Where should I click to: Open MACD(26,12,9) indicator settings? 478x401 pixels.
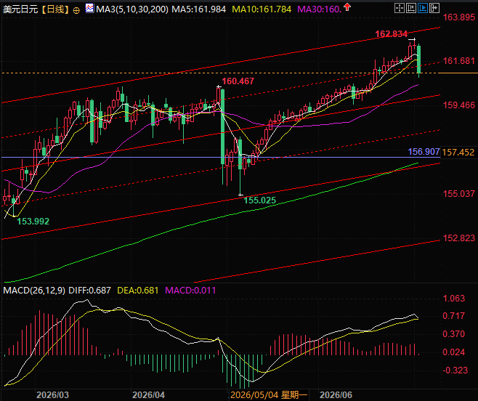[34, 291]
